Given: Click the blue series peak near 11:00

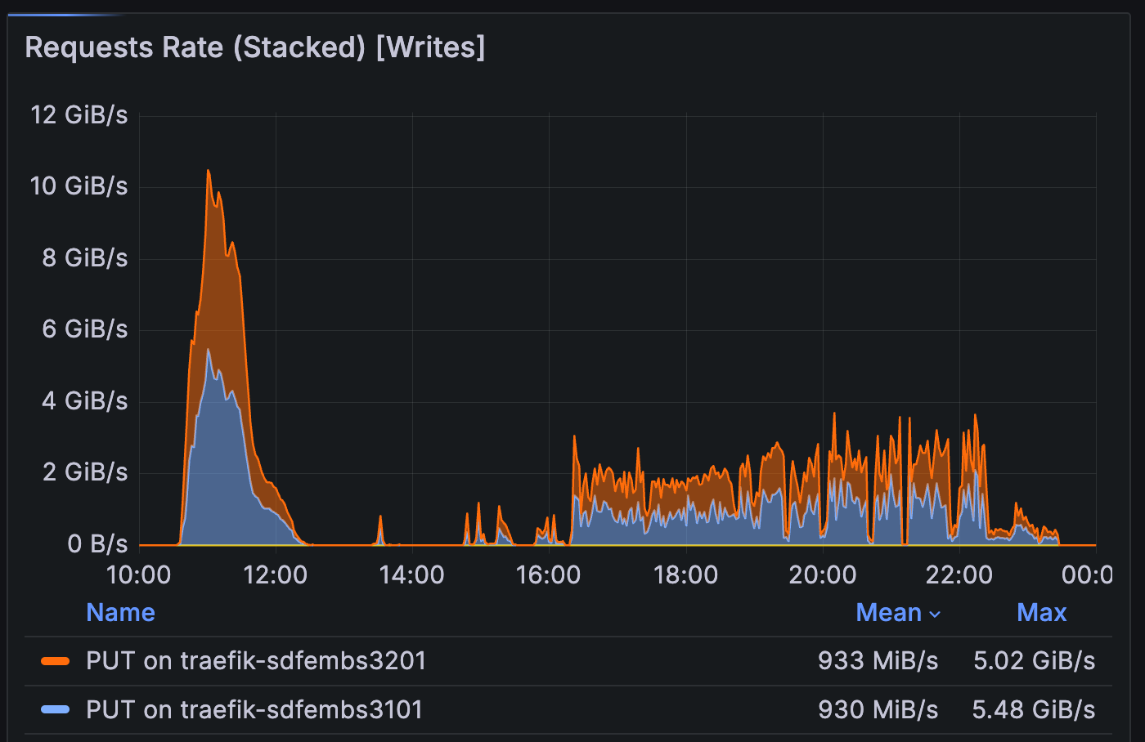Looking at the screenshot, I should [209, 351].
